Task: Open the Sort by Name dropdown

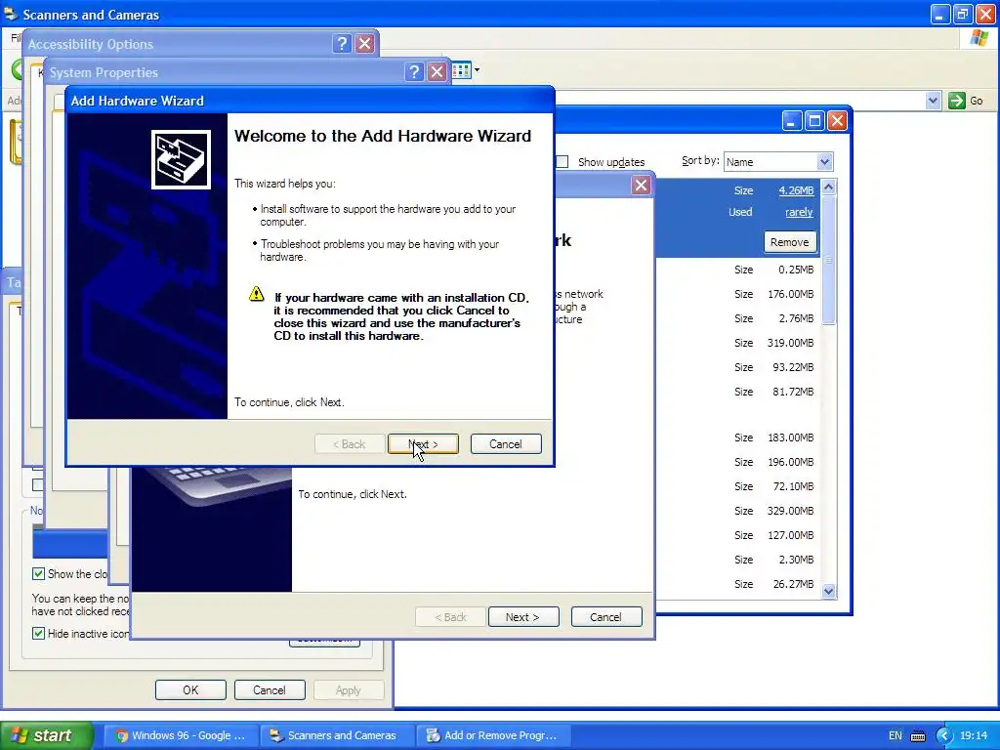Action: (824, 162)
